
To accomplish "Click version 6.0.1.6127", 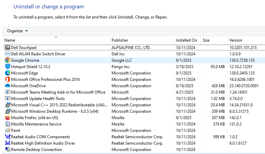I will point(238,143).
